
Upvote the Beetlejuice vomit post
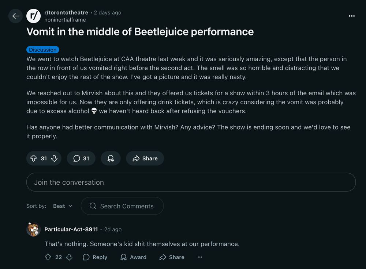(34, 158)
